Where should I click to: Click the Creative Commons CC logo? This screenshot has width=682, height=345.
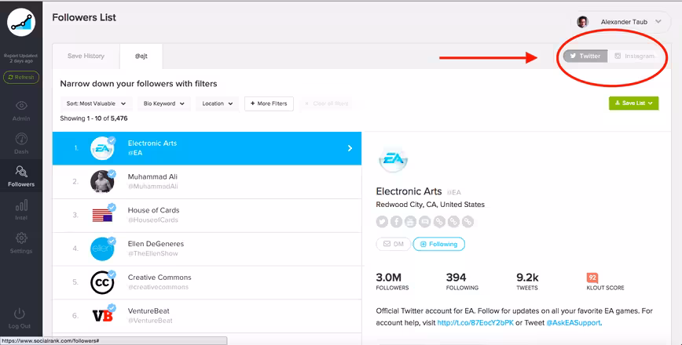pos(102,282)
